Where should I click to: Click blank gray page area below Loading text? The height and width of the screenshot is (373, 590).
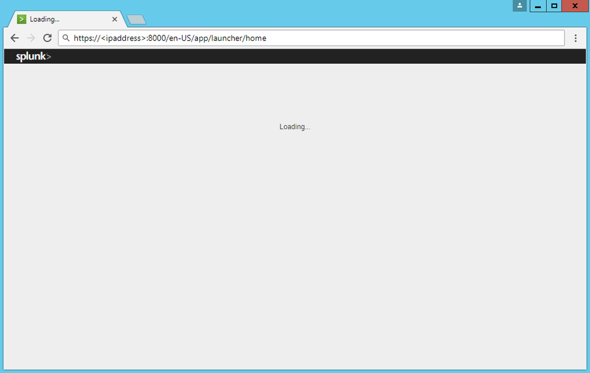point(295,236)
